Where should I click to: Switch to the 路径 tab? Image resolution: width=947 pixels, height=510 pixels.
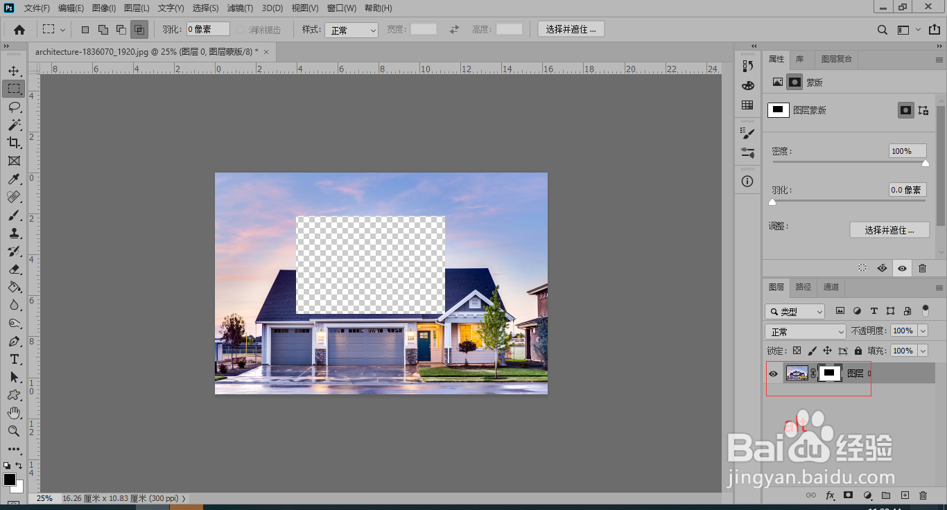click(x=803, y=287)
